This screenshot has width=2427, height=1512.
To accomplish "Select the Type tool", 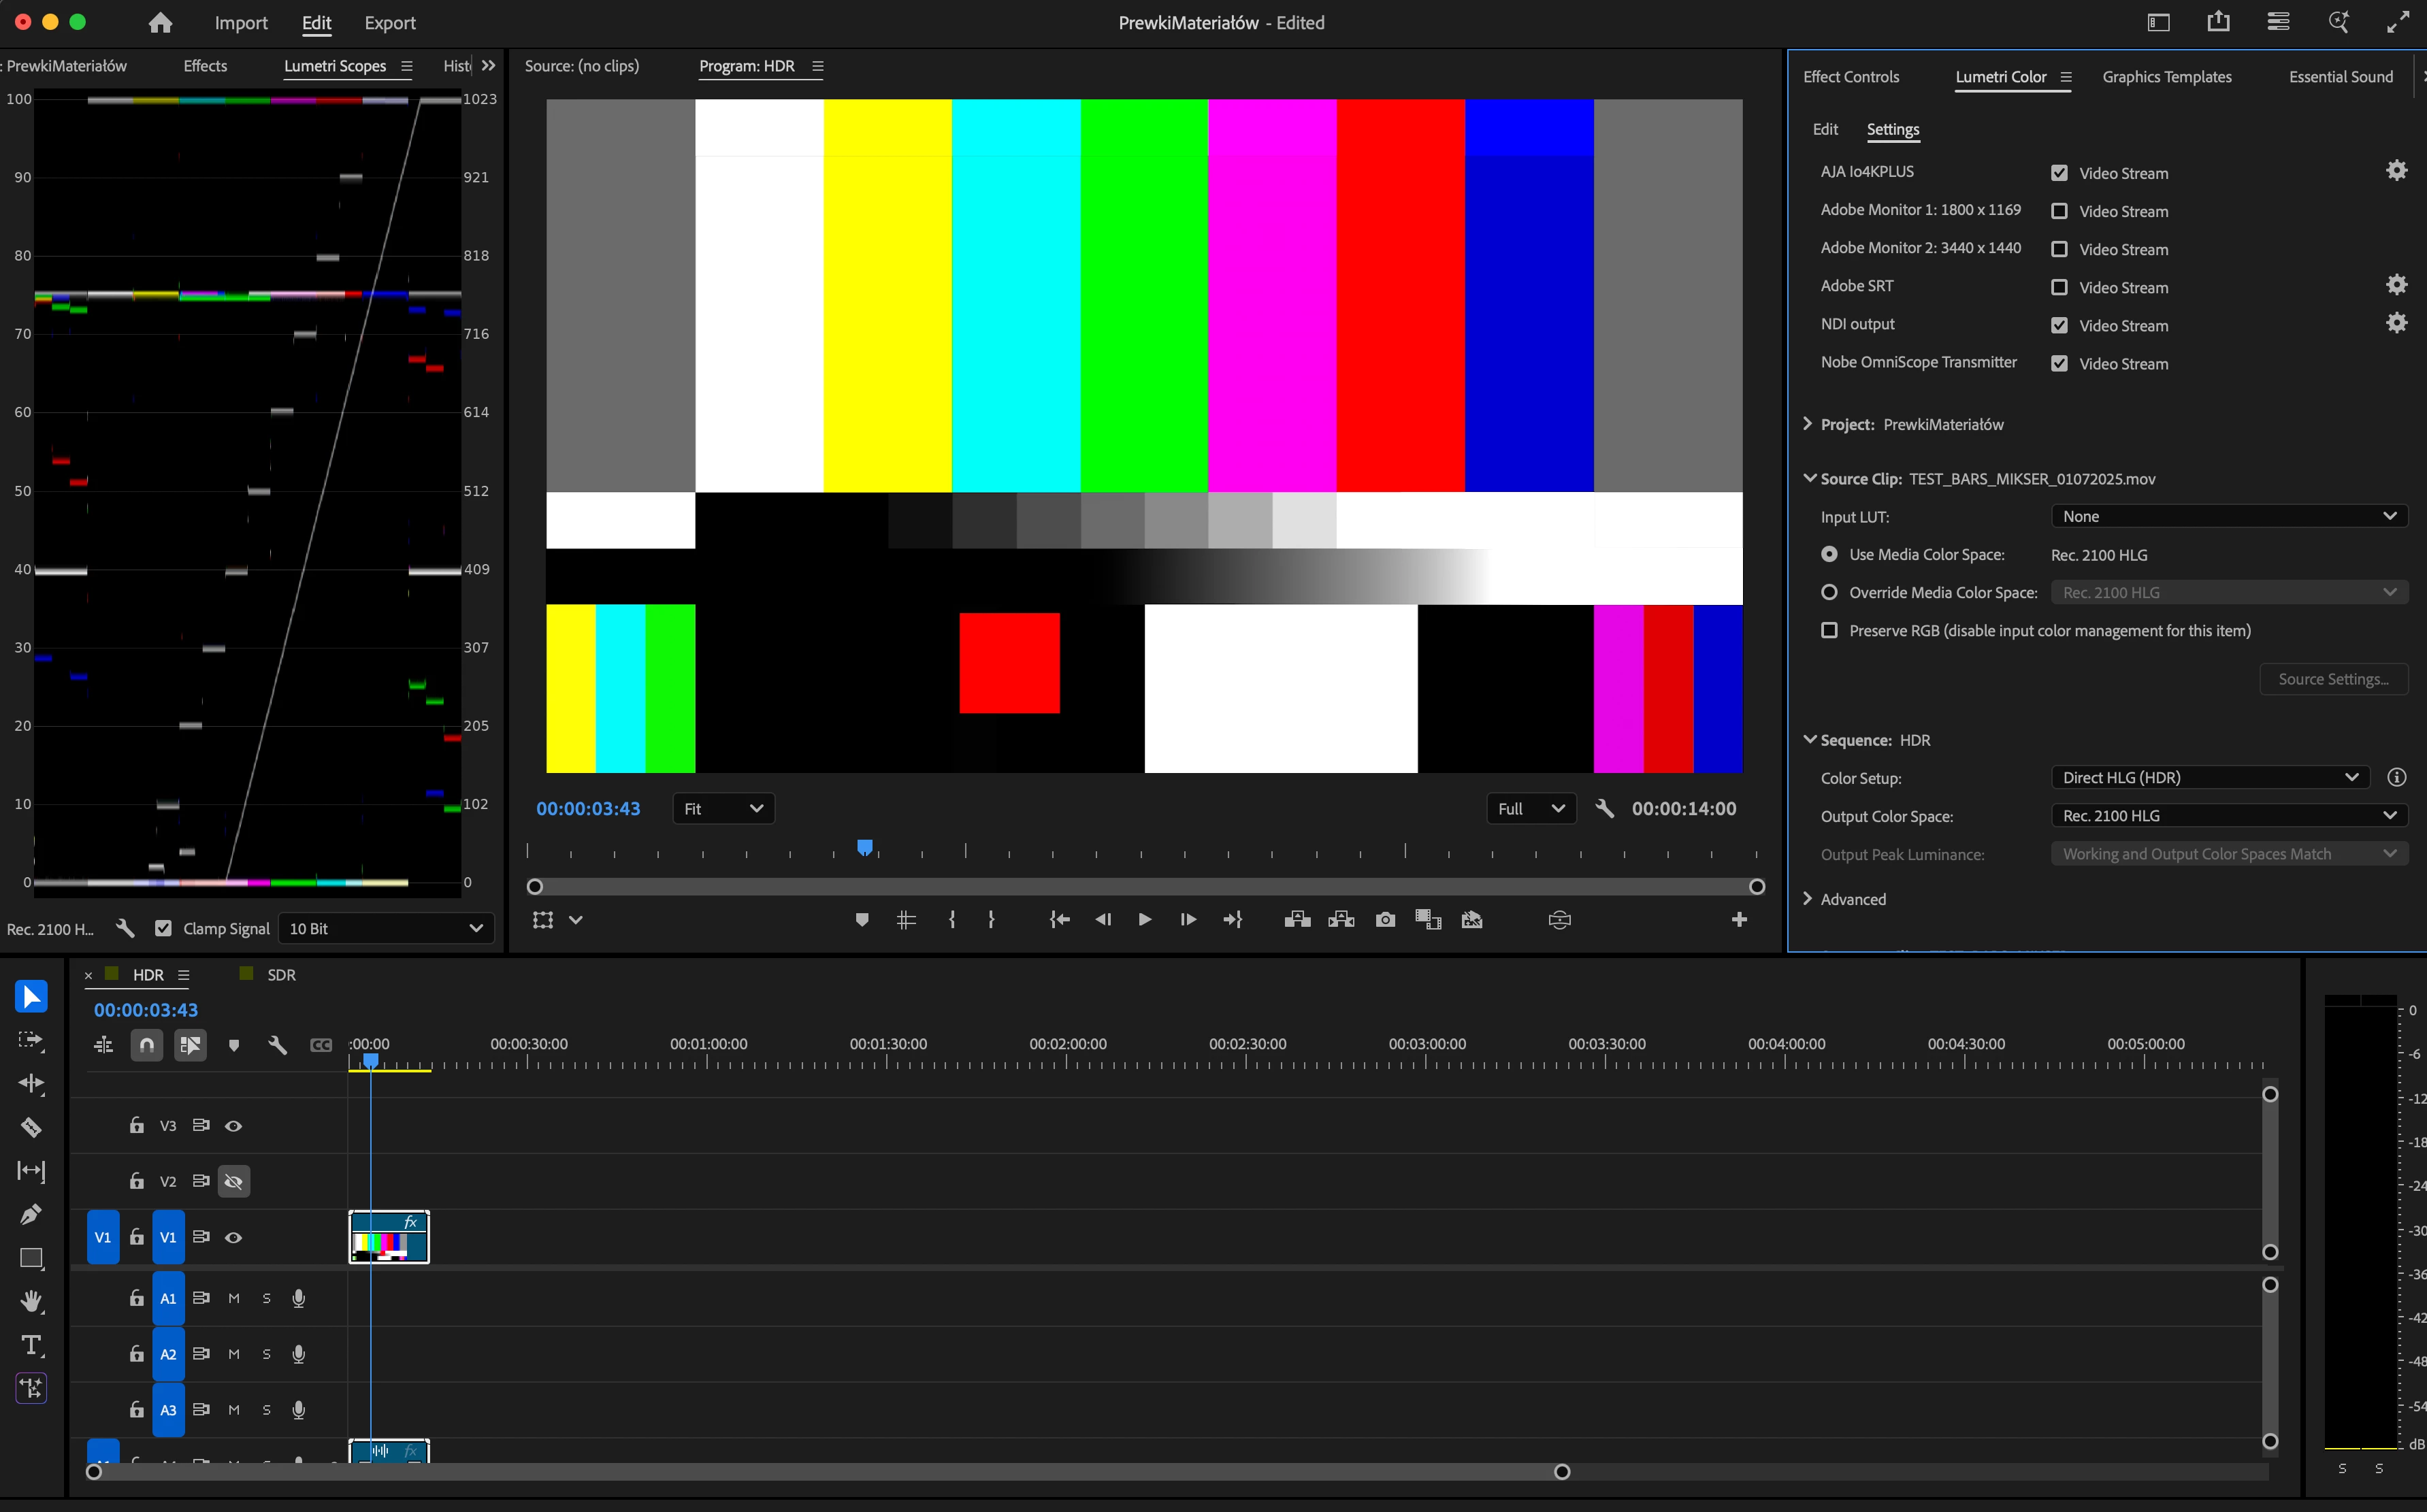I will 31,1345.
